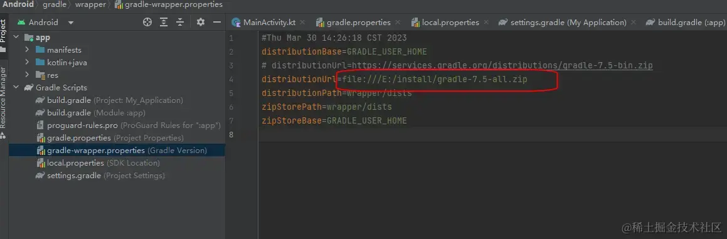
Task: Hide the Project panel with minus icon
Action: click(216, 22)
